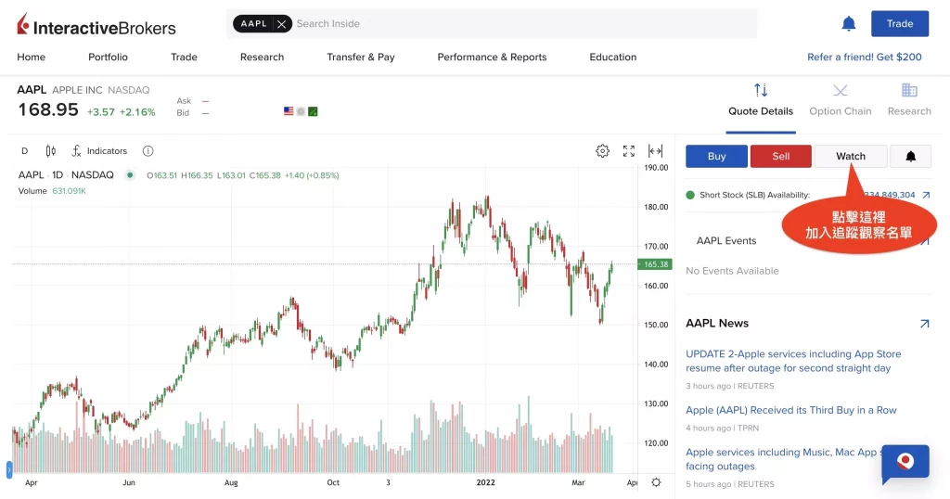Follow Refer a friend Get $200 link
The width and height of the screenshot is (950, 499).
865,57
